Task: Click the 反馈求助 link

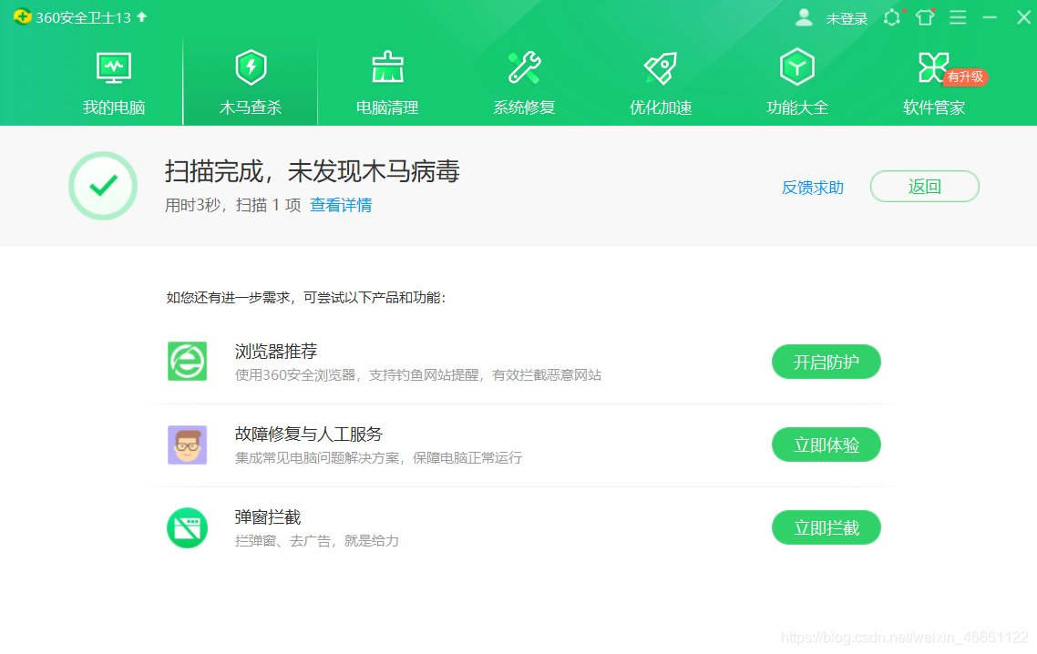Action: pos(812,187)
